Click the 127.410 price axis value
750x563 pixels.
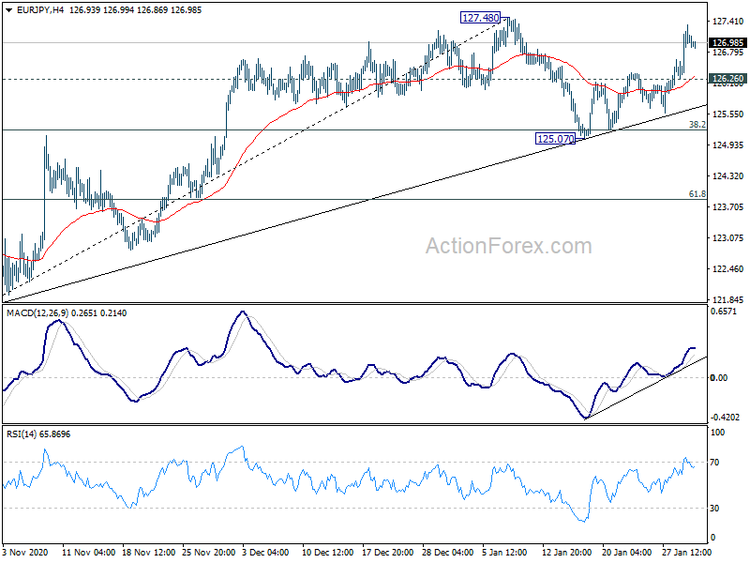728,22
